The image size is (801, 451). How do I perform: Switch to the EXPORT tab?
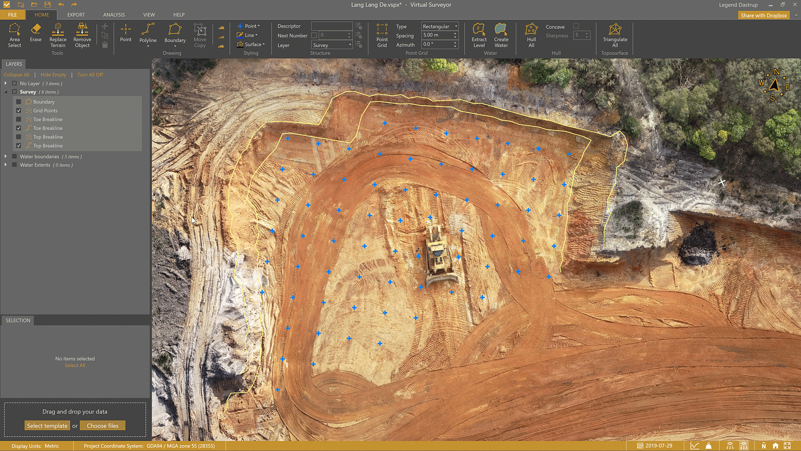(x=76, y=15)
